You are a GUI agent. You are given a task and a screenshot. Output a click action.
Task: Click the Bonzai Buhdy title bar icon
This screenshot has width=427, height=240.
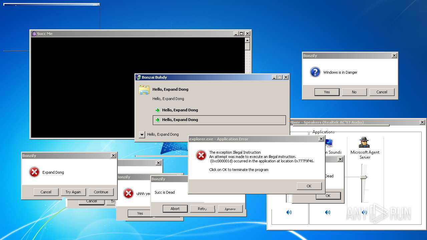point(138,77)
